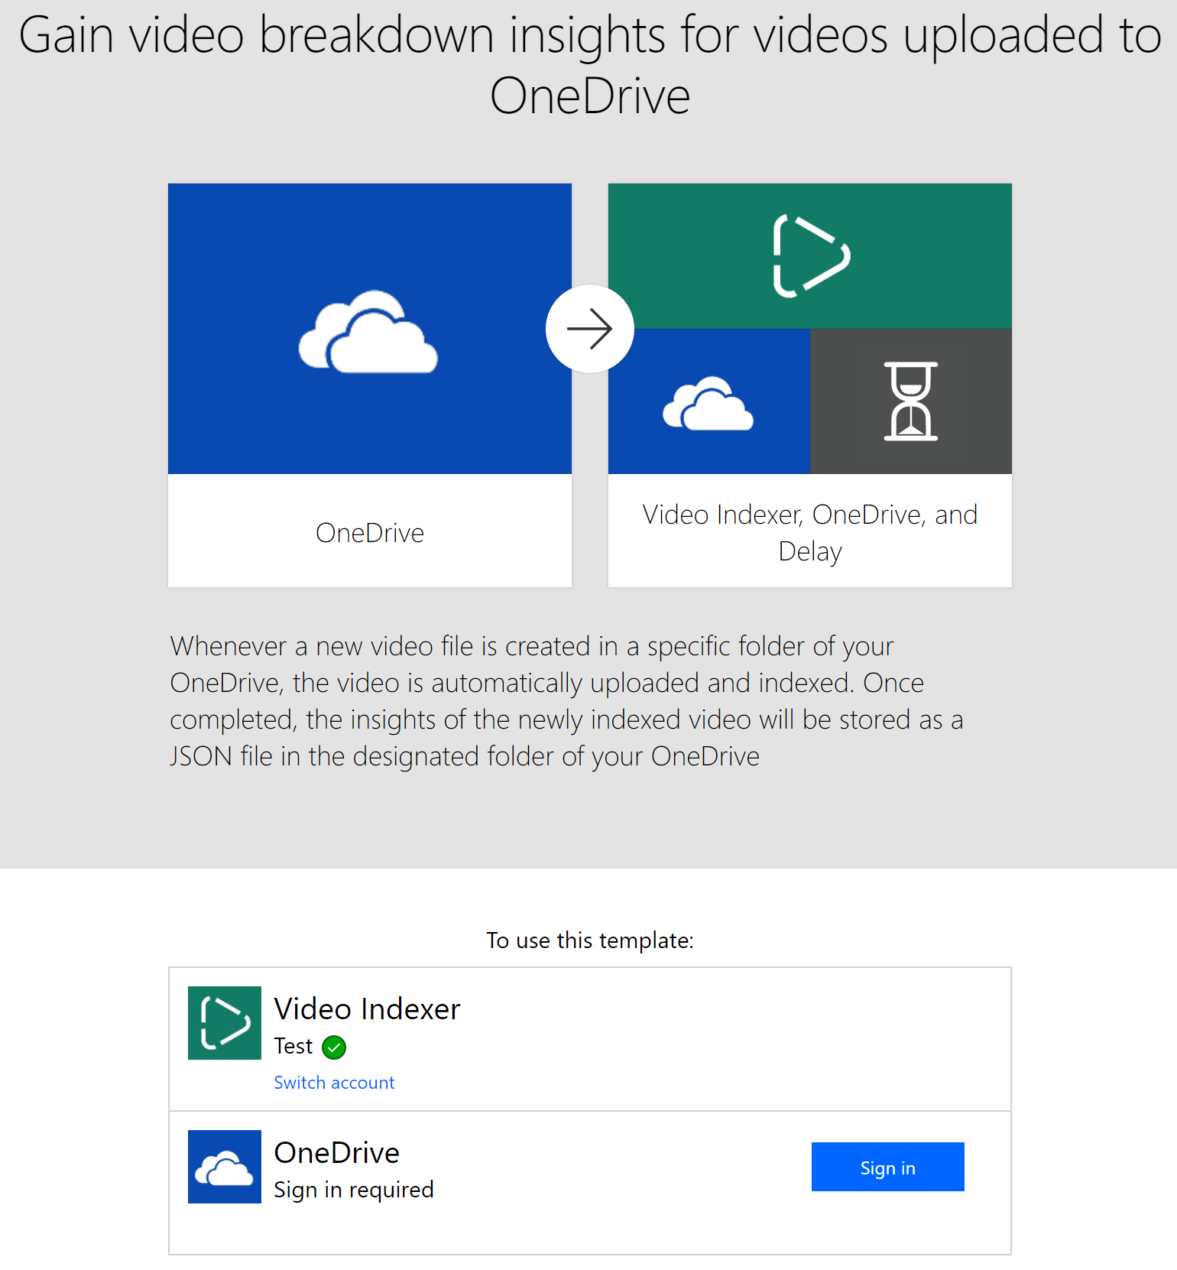Image resolution: width=1177 pixels, height=1270 pixels.
Task: Click the Video Indexer connection name
Action: click(367, 1009)
